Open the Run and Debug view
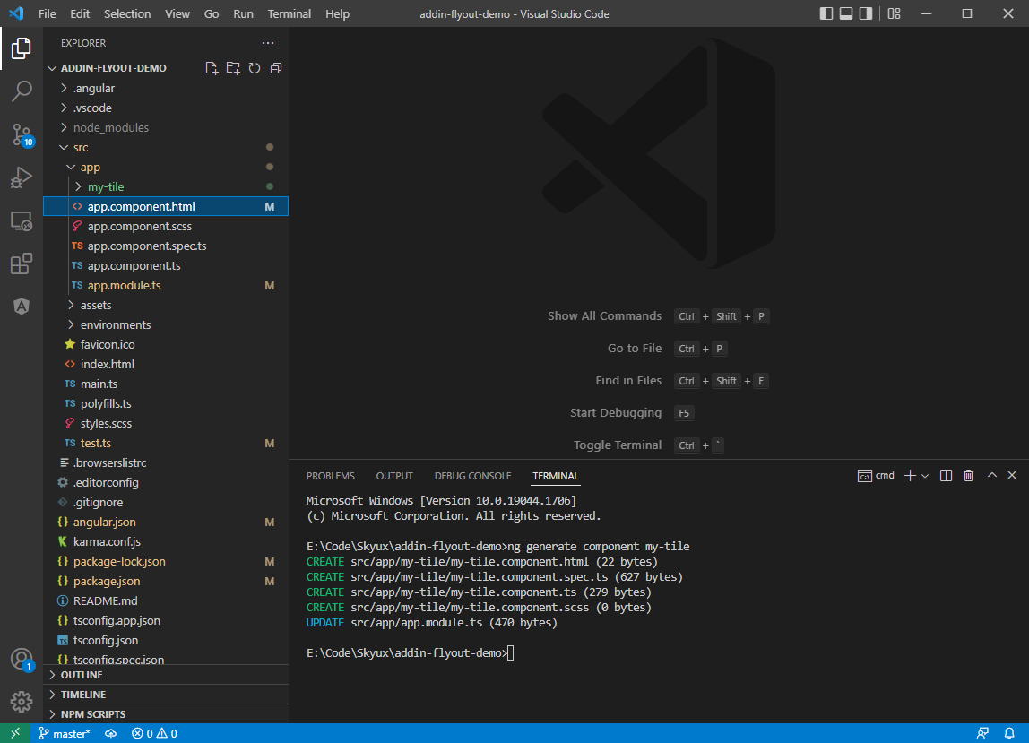This screenshot has height=743, width=1029. (21, 177)
